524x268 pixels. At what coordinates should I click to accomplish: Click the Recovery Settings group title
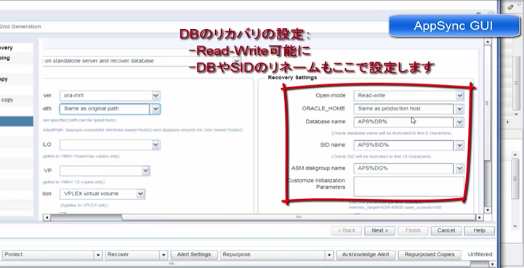292,78
